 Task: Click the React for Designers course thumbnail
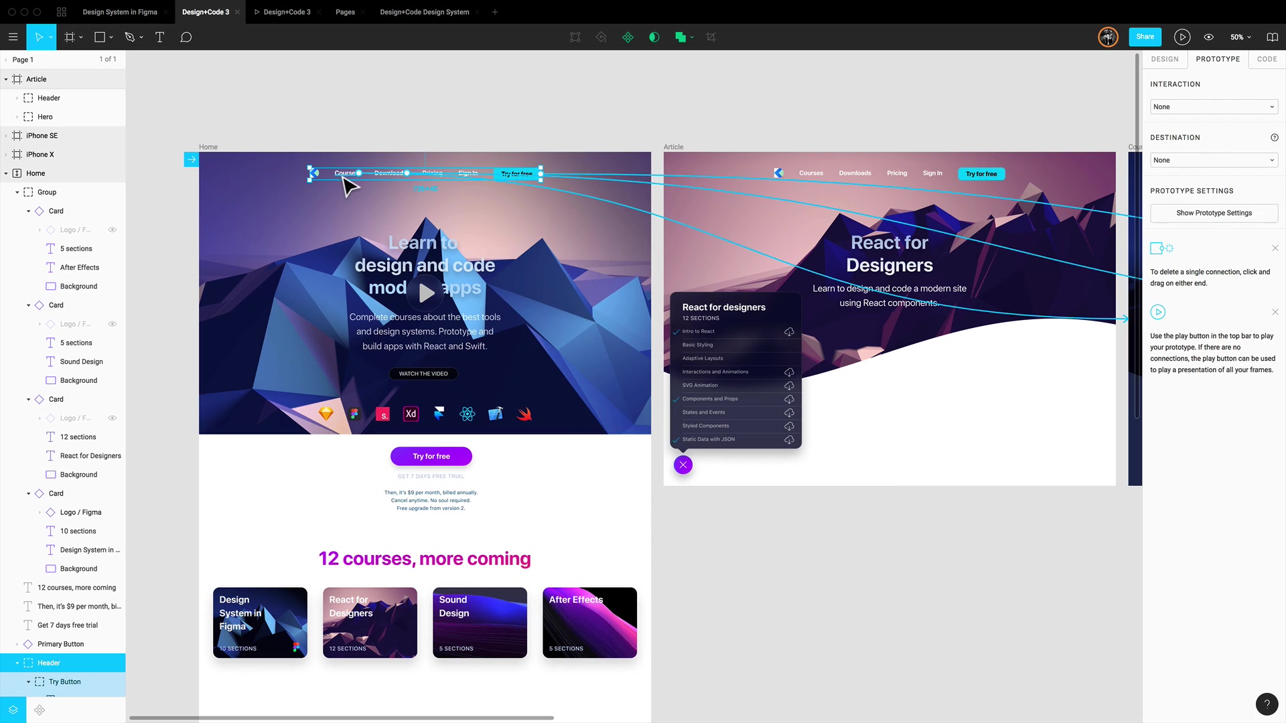pos(369,623)
